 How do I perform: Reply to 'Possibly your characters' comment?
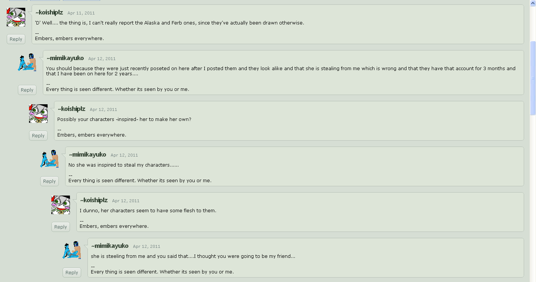[38, 135]
